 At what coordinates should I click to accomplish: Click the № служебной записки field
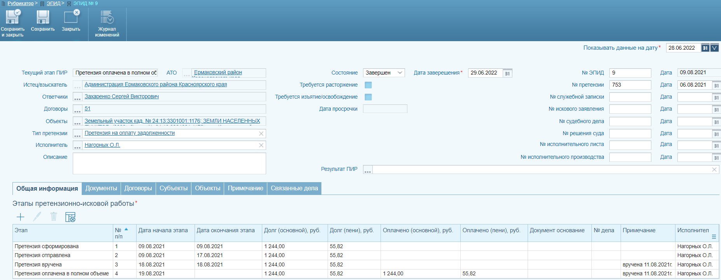tap(630, 97)
